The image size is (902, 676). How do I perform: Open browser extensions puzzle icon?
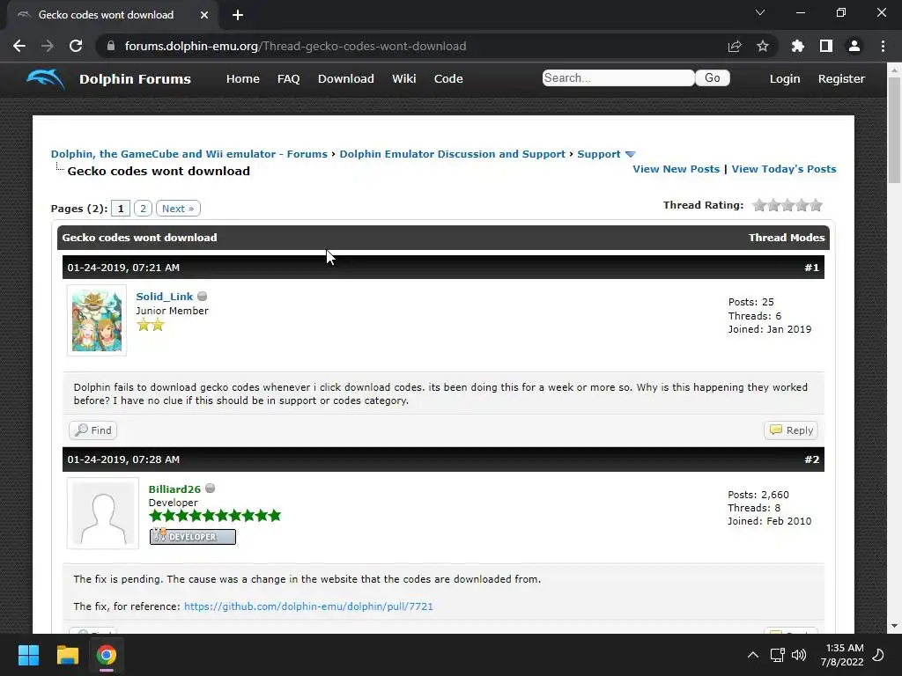click(797, 46)
